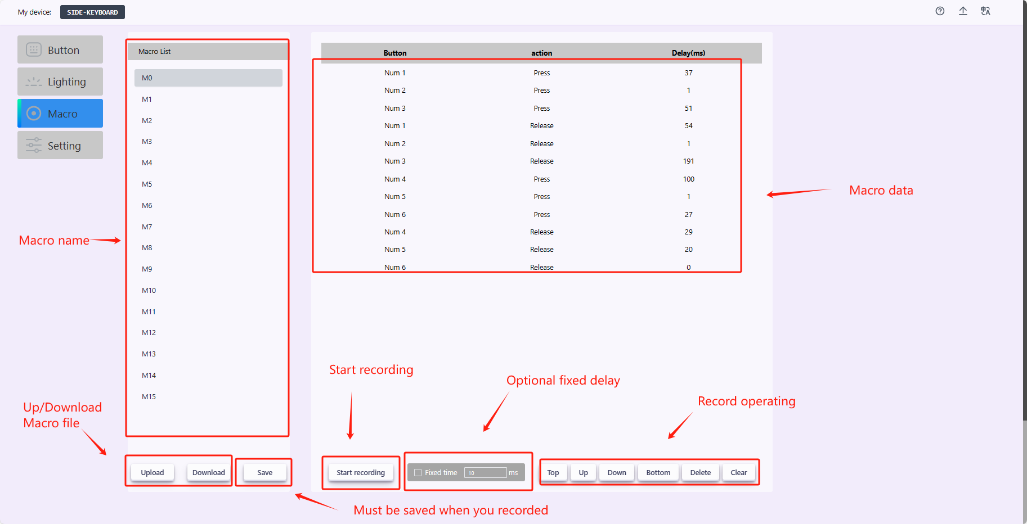Open the Button tab in sidebar
Screen dimensions: 1027x524
[x=60, y=50]
